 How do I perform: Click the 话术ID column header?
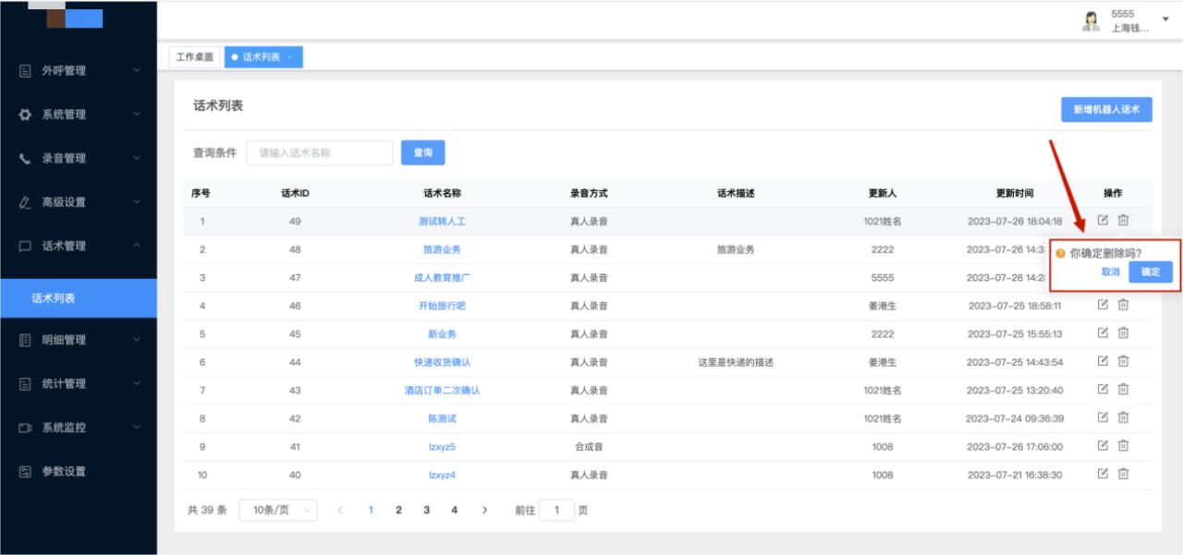coord(295,193)
